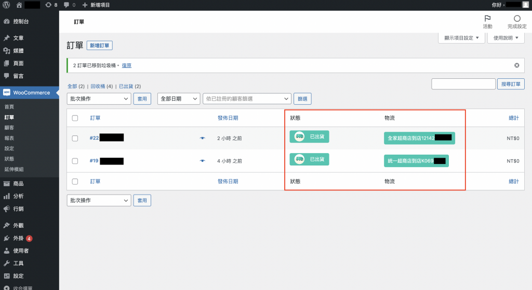Click the order search input field
The image size is (532, 290).
coord(463,84)
